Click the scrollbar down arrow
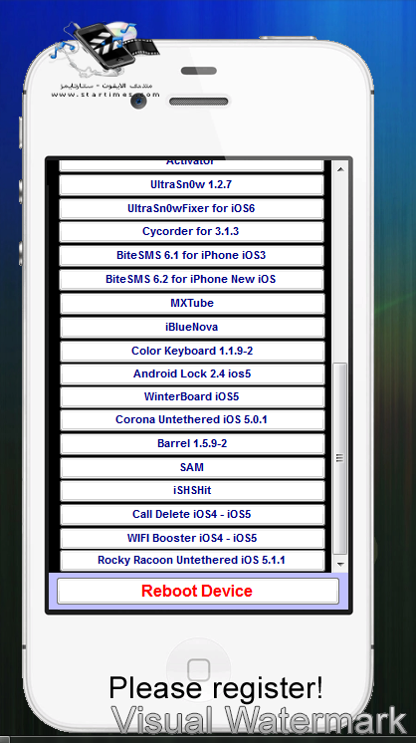Viewport: 416px width, 743px height. tap(339, 565)
